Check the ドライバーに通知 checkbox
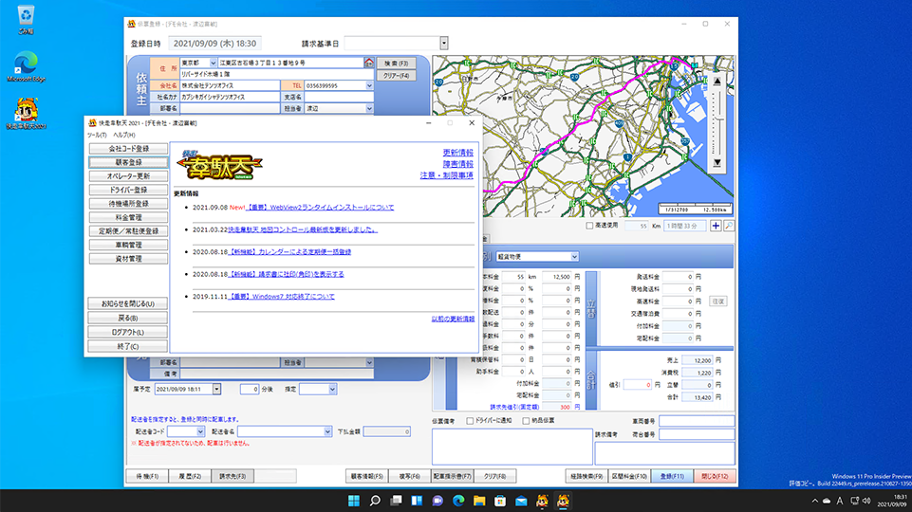This screenshot has height=512, width=912. click(x=471, y=421)
